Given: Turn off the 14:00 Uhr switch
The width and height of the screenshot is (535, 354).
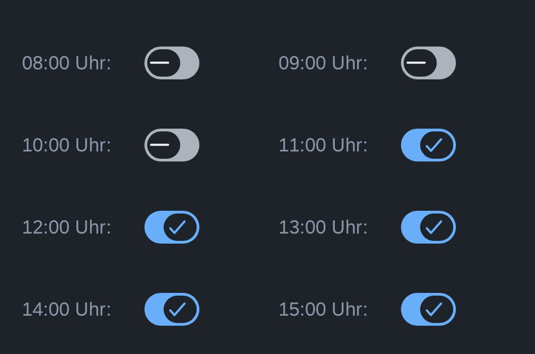Looking at the screenshot, I should tap(171, 309).
